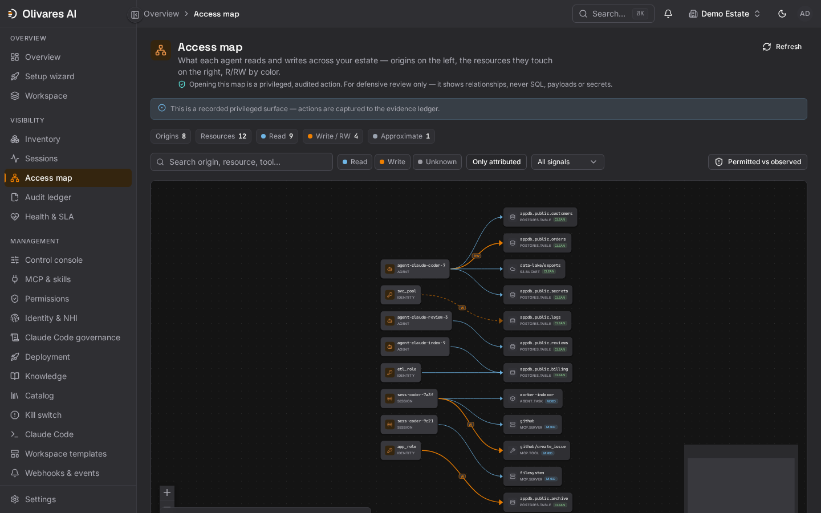Click the Catalog library icon

(15, 396)
